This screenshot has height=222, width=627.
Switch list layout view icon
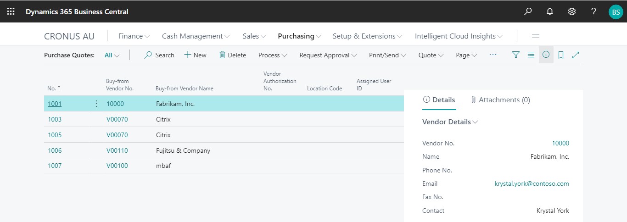(531, 55)
